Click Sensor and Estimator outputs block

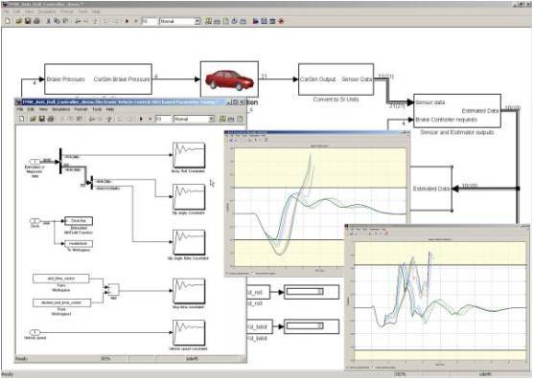click(x=457, y=111)
